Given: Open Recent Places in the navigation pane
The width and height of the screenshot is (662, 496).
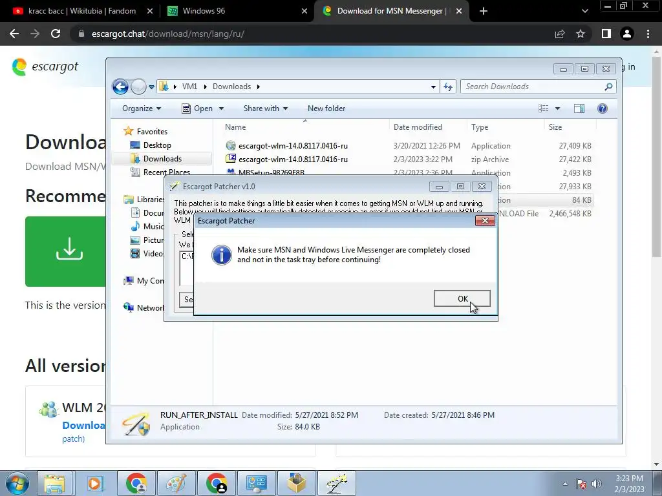Looking at the screenshot, I should coord(160,172).
